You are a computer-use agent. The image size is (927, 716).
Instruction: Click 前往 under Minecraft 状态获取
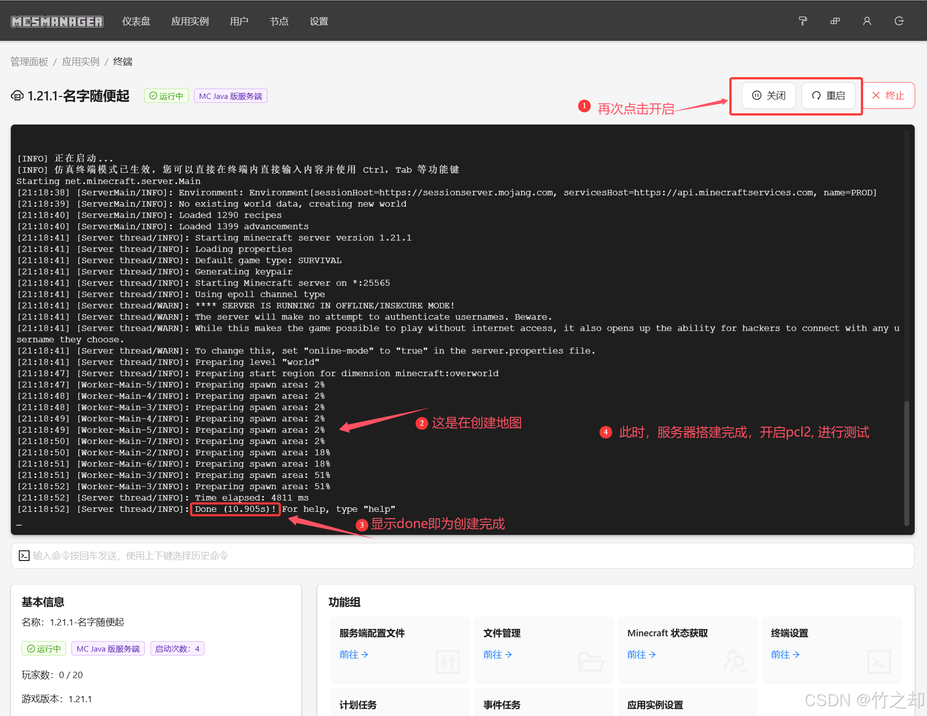click(641, 654)
